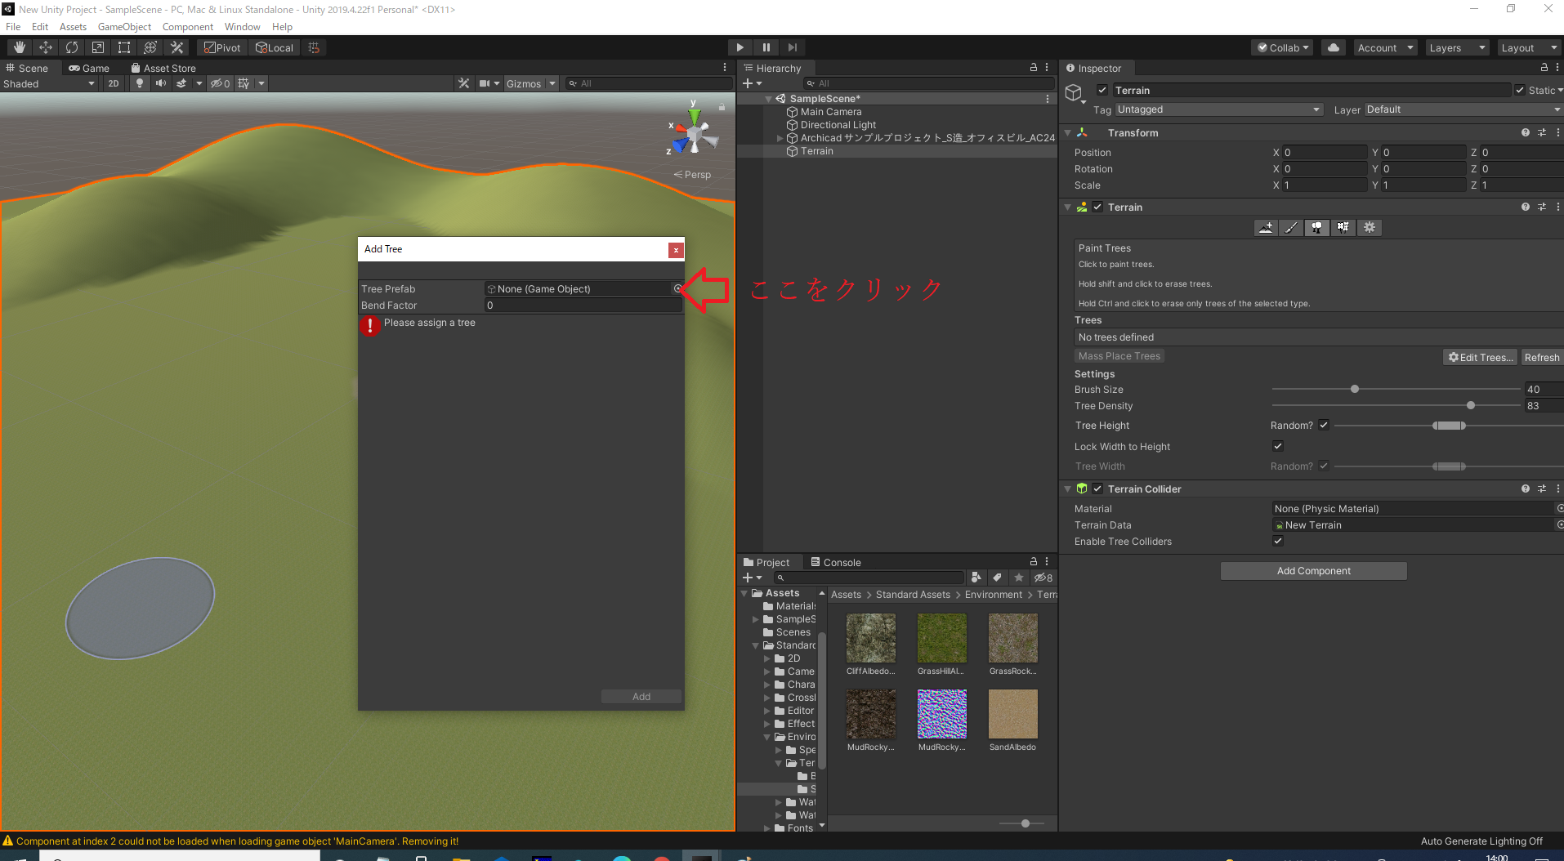Click the Pause button
The width and height of the screenshot is (1564, 861).
[x=766, y=47]
